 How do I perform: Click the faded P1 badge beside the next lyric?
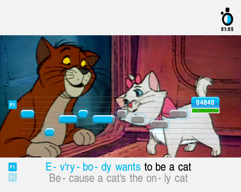tap(12, 178)
